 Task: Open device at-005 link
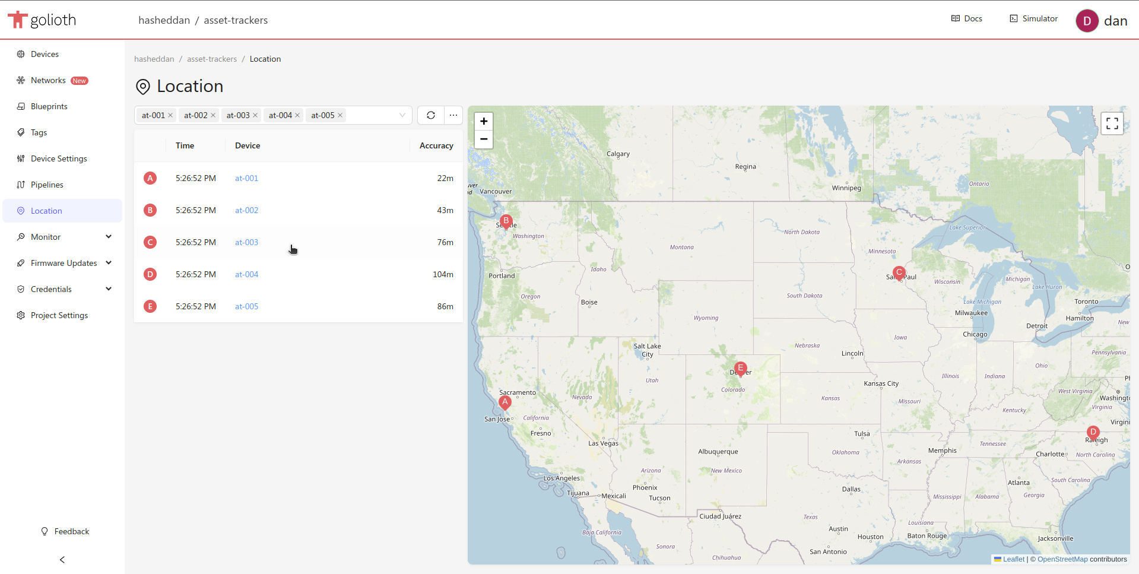pyautogui.click(x=246, y=306)
